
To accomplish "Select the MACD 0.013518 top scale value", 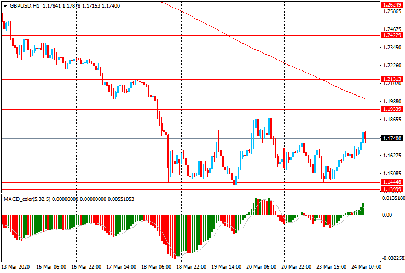I will (393, 198).
